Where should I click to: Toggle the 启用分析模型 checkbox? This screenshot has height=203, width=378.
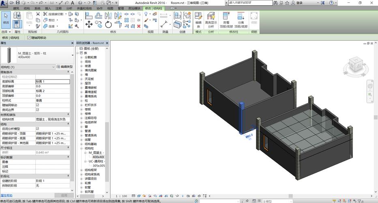(x=37, y=129)
